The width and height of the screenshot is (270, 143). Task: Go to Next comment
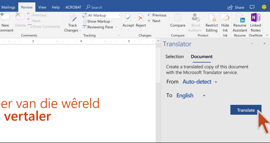click(34, 21)
